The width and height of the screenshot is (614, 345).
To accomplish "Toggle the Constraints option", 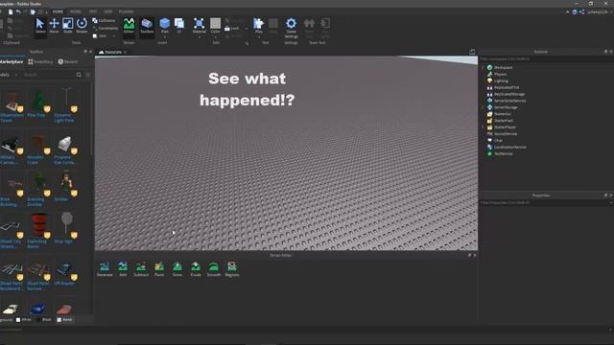I will coord(106,28).
